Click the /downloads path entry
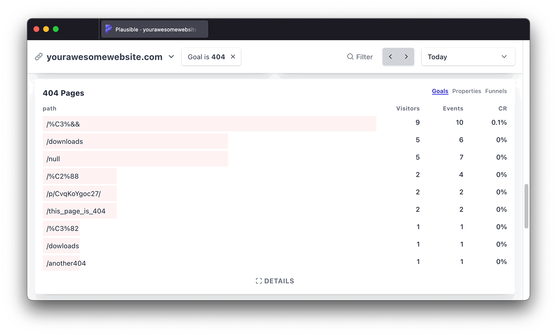This screenshot has width=557, height=336. tap(64, 141)
